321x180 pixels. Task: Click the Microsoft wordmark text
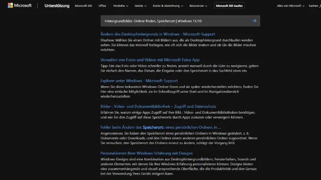coord(23,6)
